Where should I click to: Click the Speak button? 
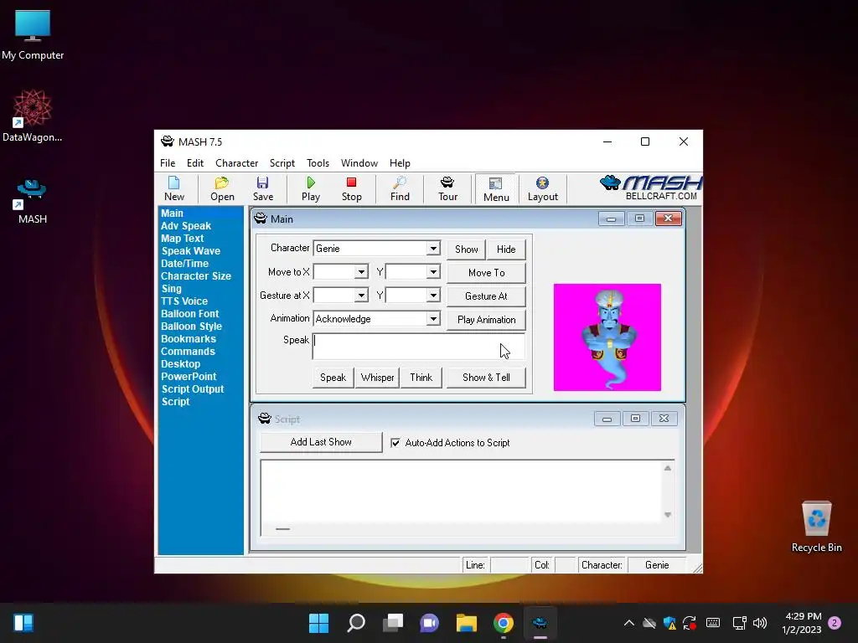click(x=333, y=378)
